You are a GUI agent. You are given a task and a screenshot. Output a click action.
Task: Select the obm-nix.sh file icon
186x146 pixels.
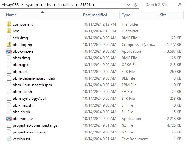pyautogui.click(x=9, y=92)
